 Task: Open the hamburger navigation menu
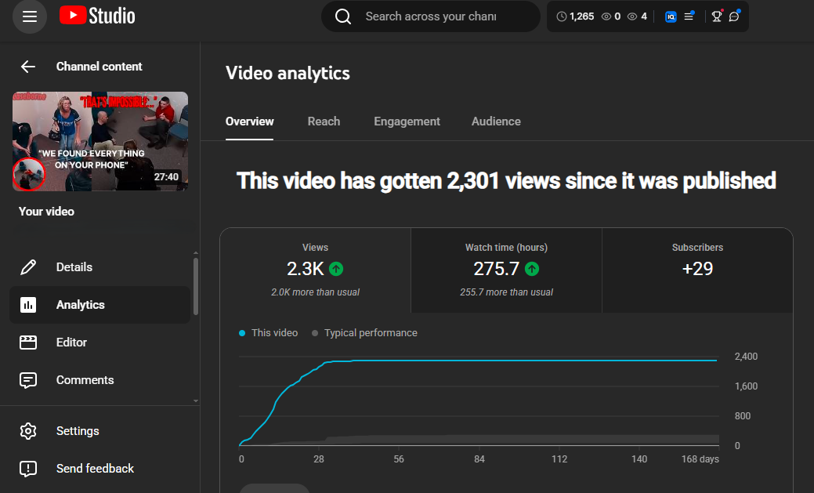[x=30, y=16]
